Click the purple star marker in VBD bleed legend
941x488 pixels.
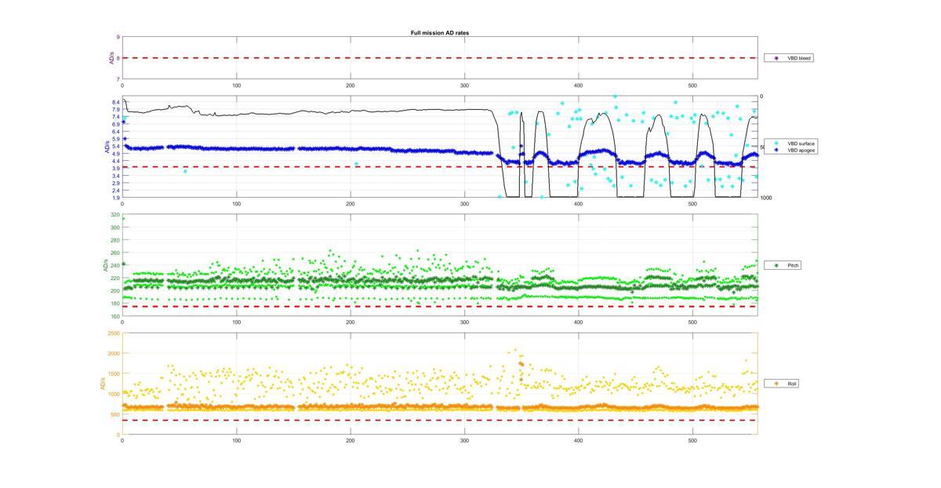pyautogui.click(x=776, y=58)
